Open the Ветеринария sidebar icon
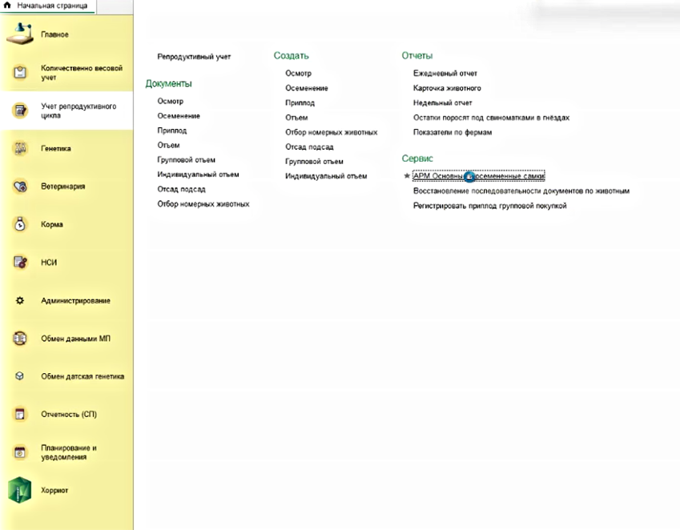Viewport: 680px width, 530px height. (x=21, y=187)
